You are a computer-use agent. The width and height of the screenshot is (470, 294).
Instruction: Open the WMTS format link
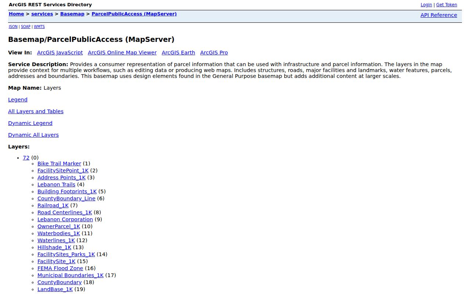click(39, 27)
